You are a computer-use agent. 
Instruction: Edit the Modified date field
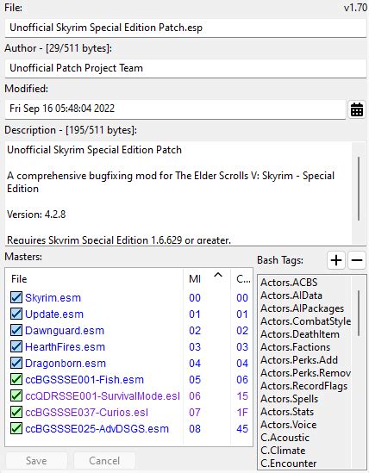click(x=175, y=109)
